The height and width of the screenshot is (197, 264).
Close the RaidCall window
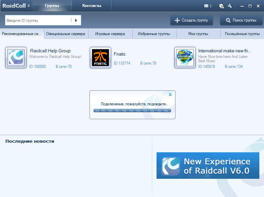pos(258,6)
